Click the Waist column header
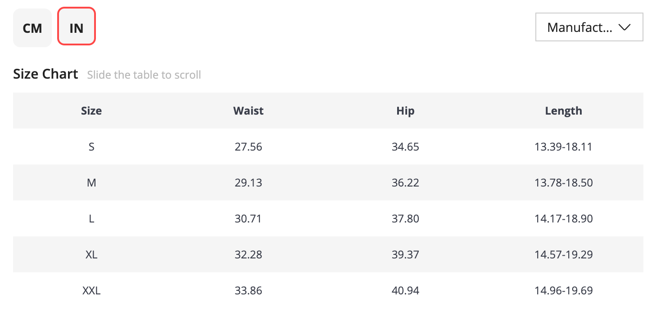The height and width of the screenshot is (311, 661). tap(249, 111)
